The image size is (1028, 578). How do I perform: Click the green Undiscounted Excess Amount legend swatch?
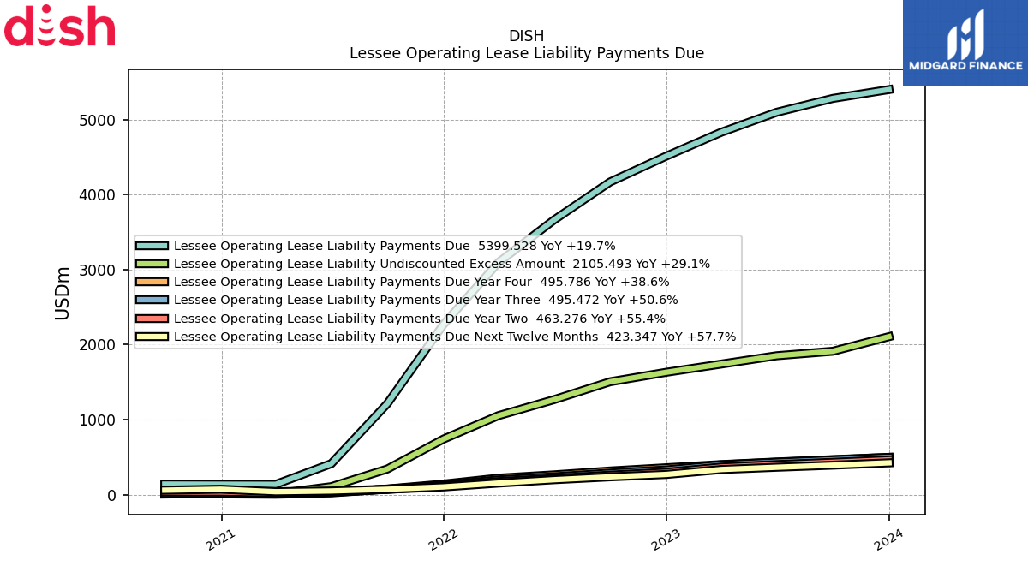coord(152,264)
